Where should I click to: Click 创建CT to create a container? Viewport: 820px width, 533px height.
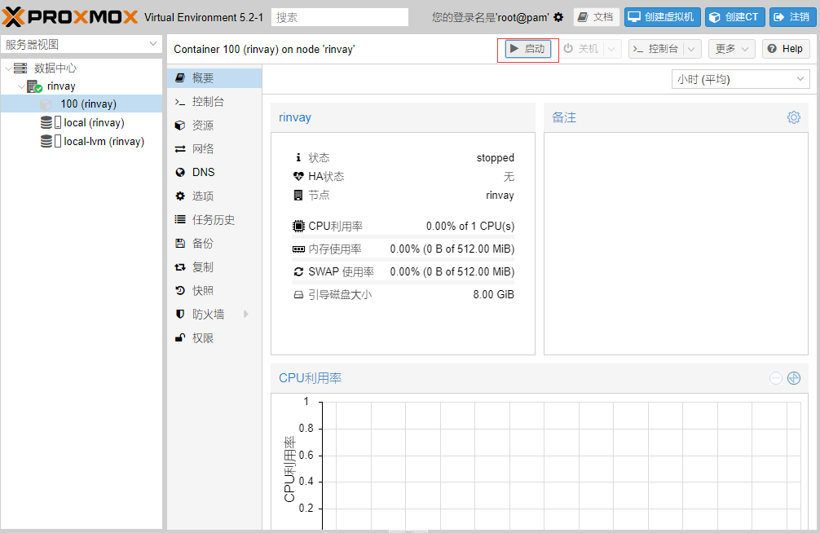(x=734, y=17)
